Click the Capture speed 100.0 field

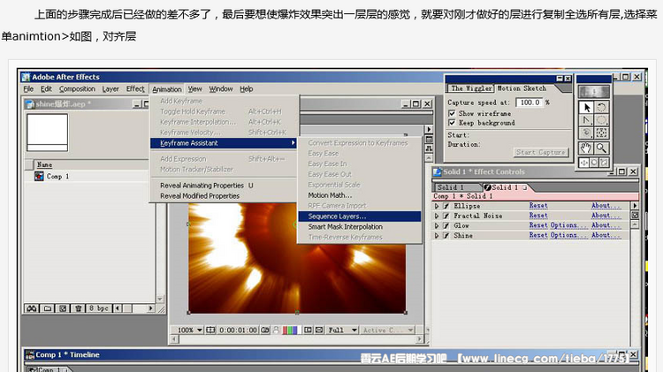pos(529,102)
